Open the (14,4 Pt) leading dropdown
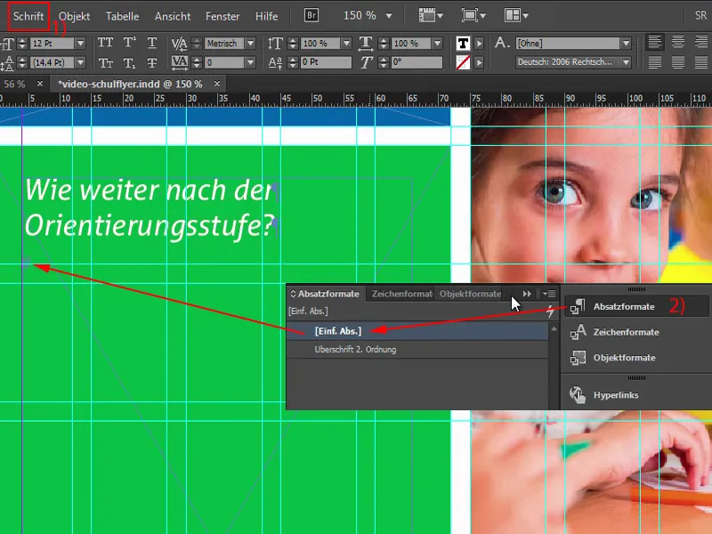This screenshot has width=712, height=534. (80, 62)
